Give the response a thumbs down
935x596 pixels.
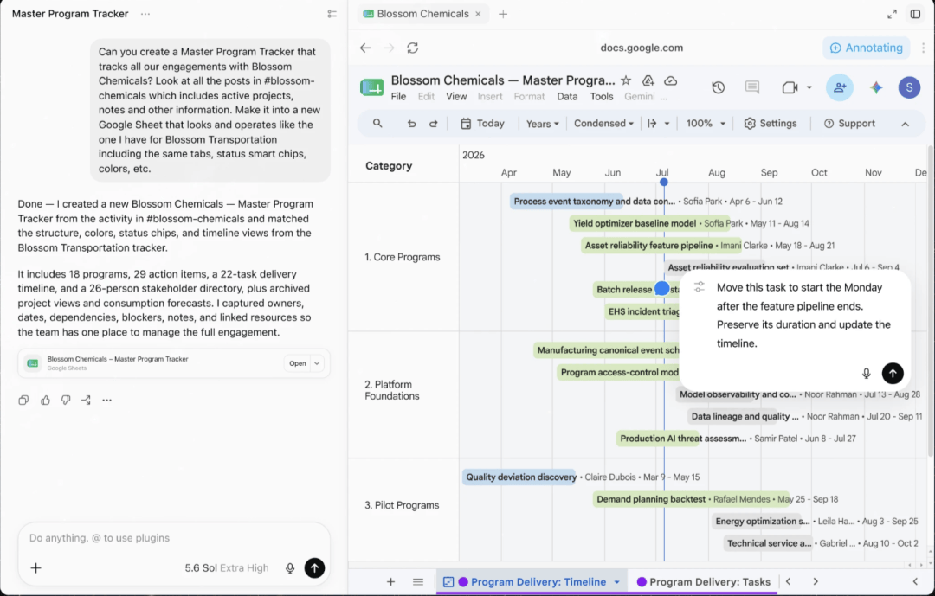(x=66, y=401)
